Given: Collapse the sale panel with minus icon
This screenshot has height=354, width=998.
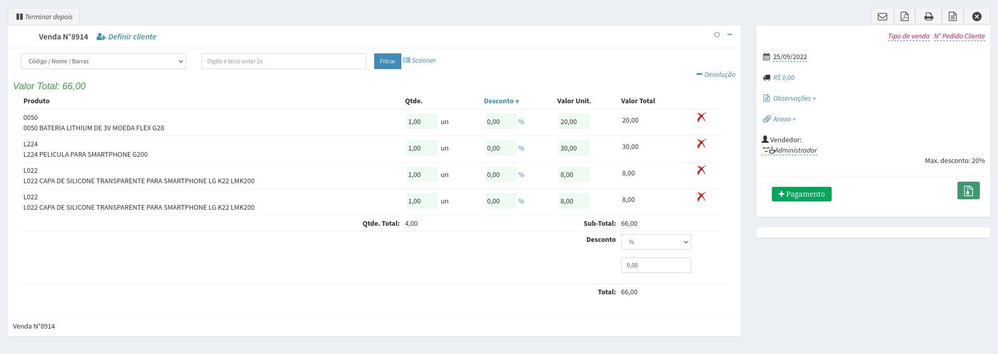Looking at the screenshot, I should pos(730,35).
